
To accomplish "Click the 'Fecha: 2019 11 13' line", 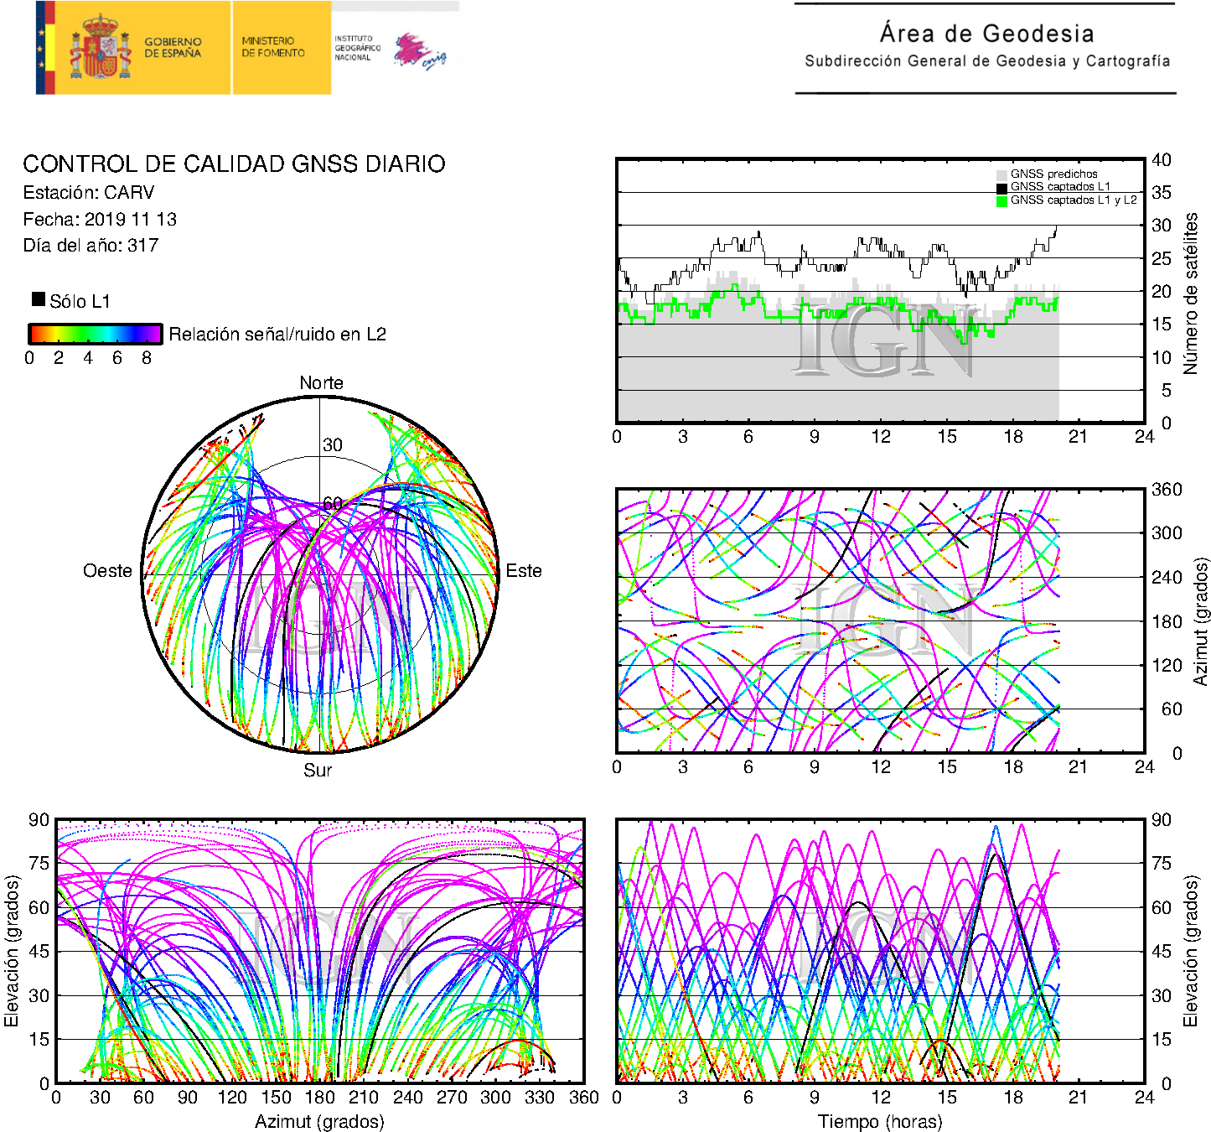I will pyautogui.click(x=100, y=220).
